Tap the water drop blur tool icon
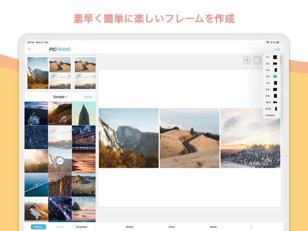The image size is (308, 231). point(257,60)
